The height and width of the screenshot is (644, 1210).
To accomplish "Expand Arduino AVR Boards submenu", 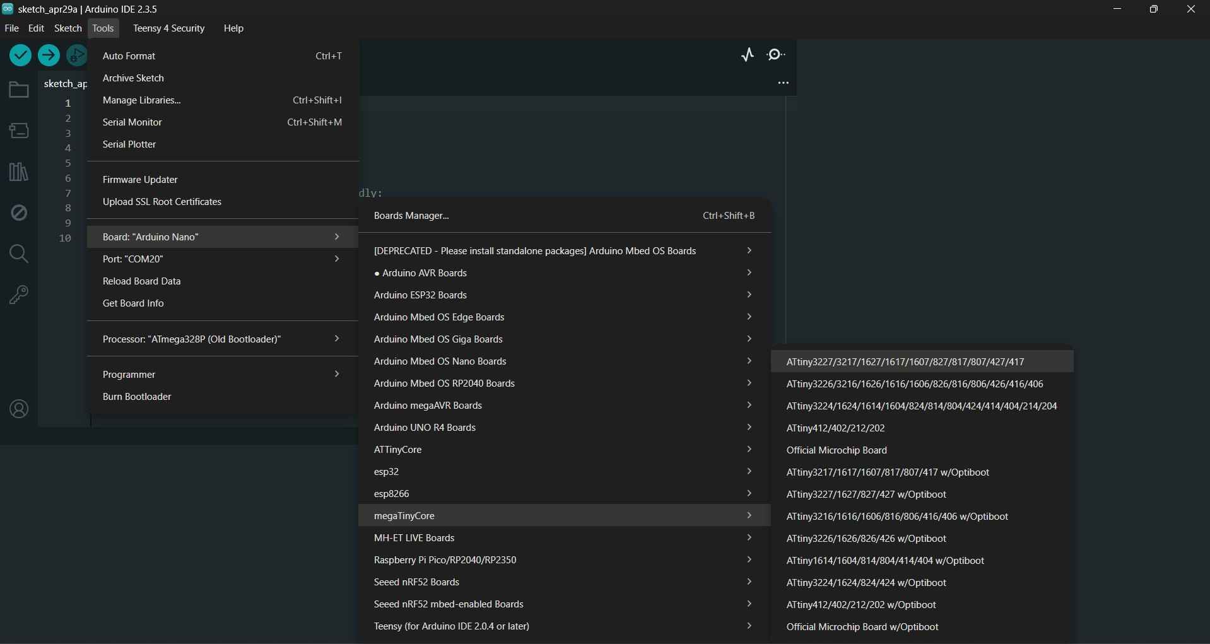I will (x=565, y=273).
